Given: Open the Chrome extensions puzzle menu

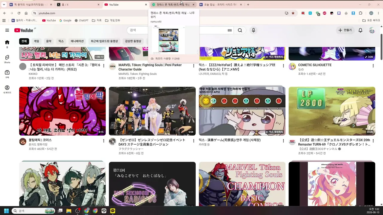Looking at the screenshot, I should point(361,13).
